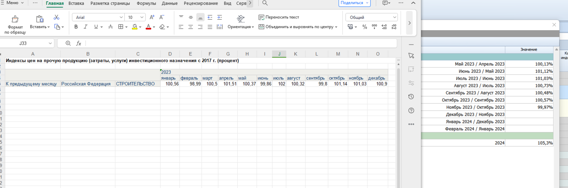This screenshot has height=188, width=568.
Task: Click the Поделиться share button
Action: point(354,3)
